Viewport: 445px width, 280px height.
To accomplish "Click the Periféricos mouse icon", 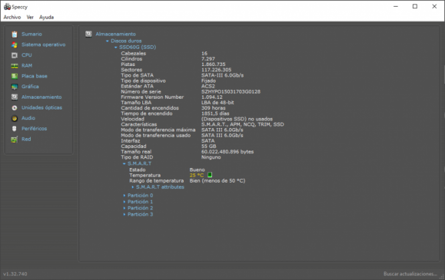I will pyautogui.click(x=14, y=129).
